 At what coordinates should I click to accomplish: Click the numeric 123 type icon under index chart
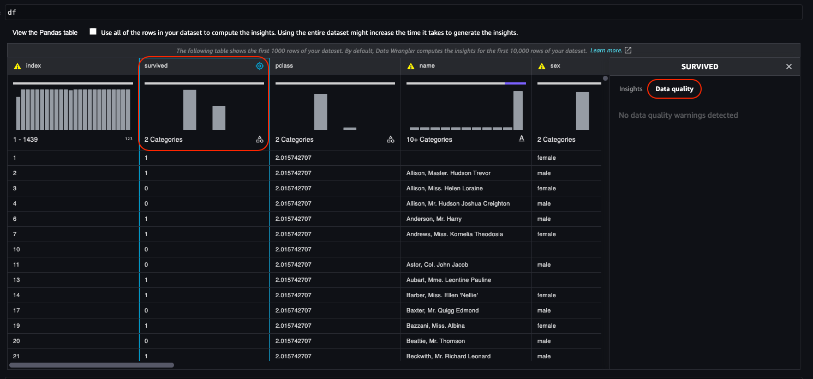click(129, 139)
